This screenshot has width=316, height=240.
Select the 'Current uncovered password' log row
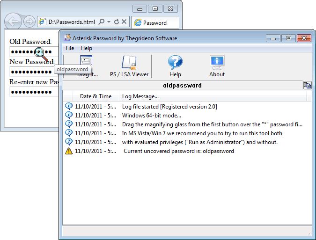tap(187, 151)
